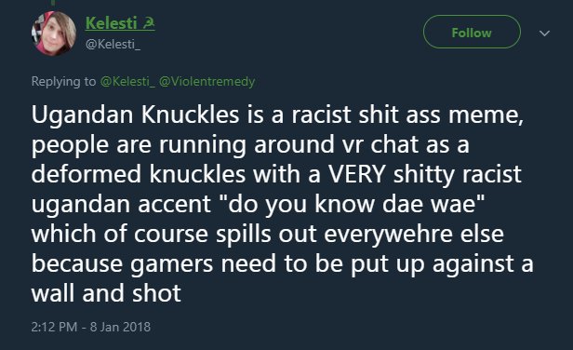Follow the Kelesti account
The image size is (573, 350).
(x=472, y=33)
